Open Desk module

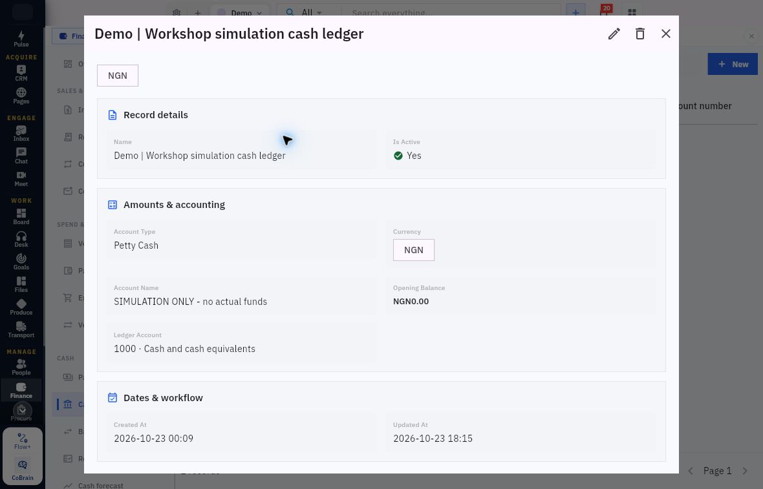pos(21,239)
